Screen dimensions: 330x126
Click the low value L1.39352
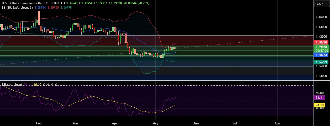click(x=100, y=3)
